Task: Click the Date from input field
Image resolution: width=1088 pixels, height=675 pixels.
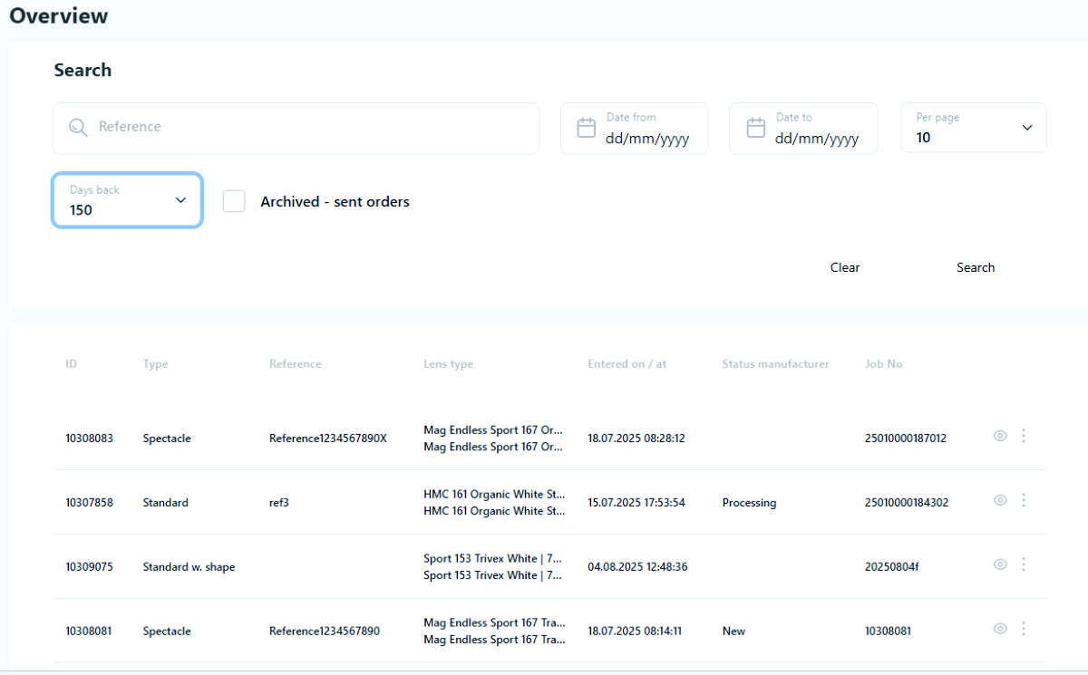Action: [646, 139]
